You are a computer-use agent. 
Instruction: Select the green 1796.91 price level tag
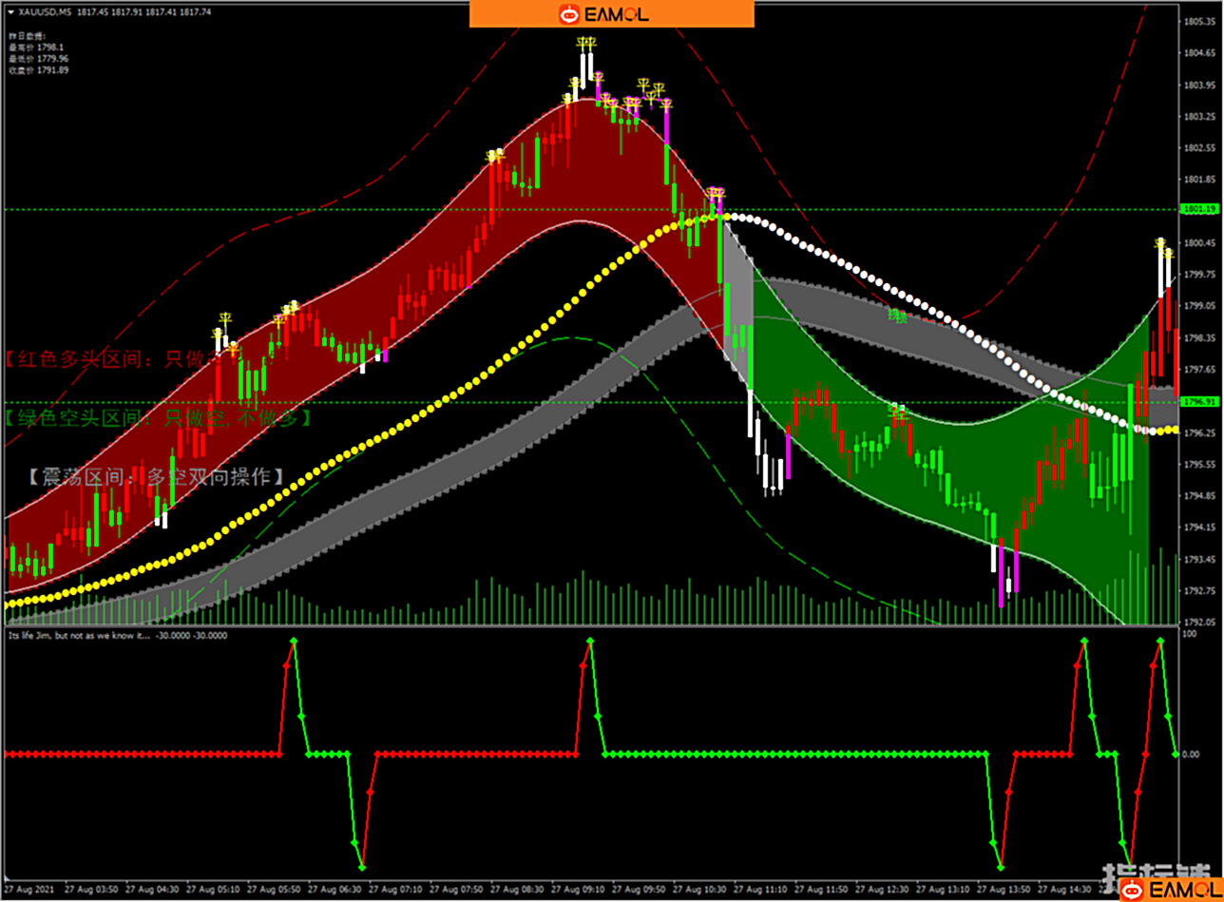coord(1193,402)
